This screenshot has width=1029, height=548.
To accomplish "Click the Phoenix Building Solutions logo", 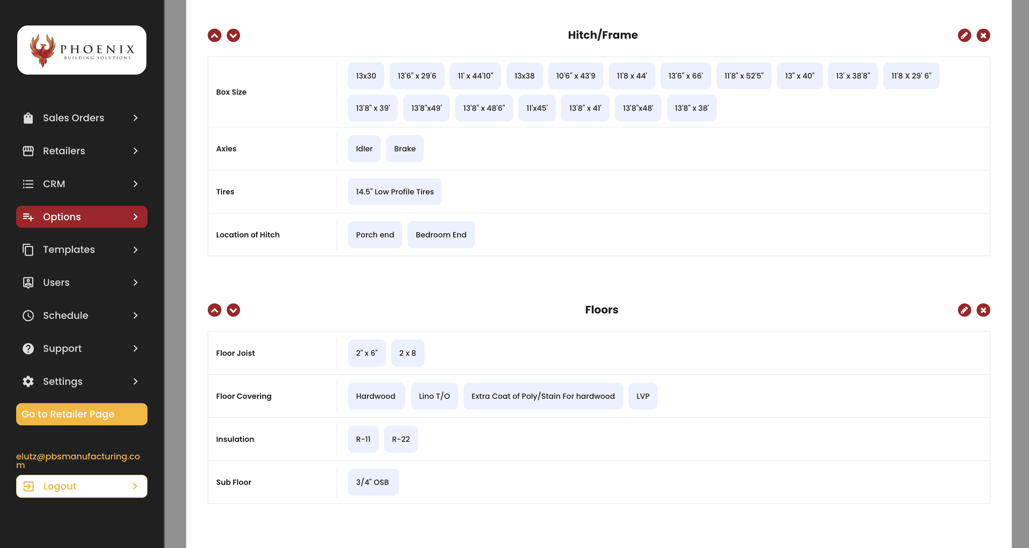I will point(81,50).
